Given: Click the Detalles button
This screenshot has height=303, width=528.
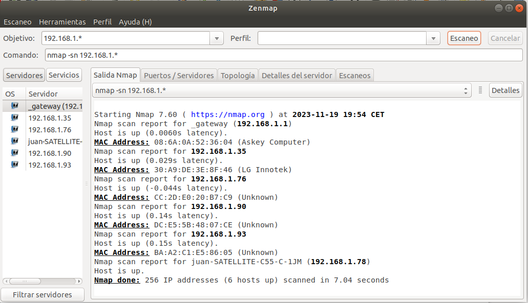Looking at the screenshot, I should [x=505, y=90].
